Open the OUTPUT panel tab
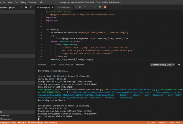This screenshot has width=183, height=124. pyautogui.click(x=53, y=65)
